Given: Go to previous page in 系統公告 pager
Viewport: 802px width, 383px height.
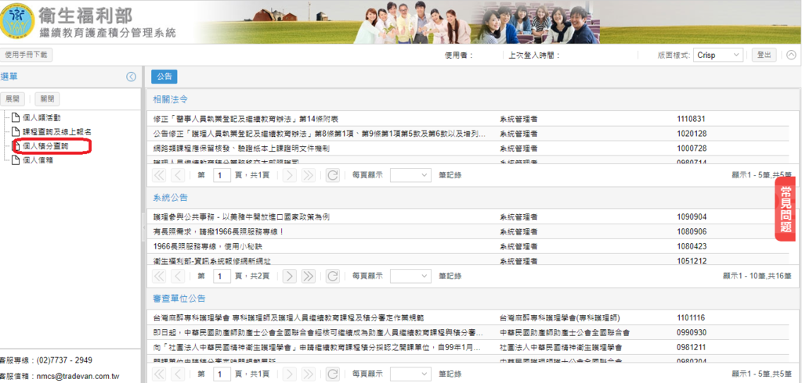Looking at the screenshot, I should tap(178, 276).
